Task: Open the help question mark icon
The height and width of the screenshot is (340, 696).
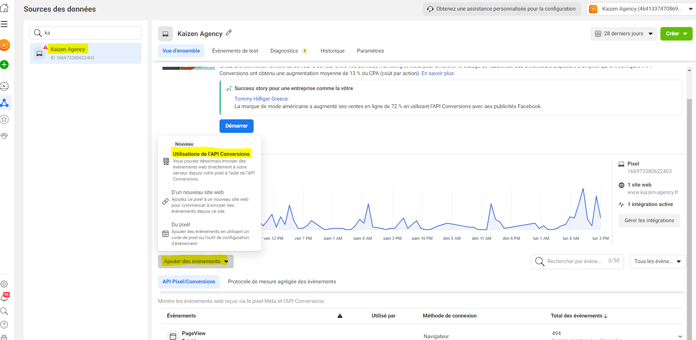Action: (4, 325)
